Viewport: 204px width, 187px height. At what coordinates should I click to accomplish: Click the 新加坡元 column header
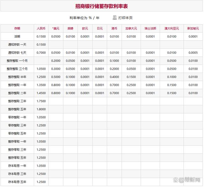[193, 28]
